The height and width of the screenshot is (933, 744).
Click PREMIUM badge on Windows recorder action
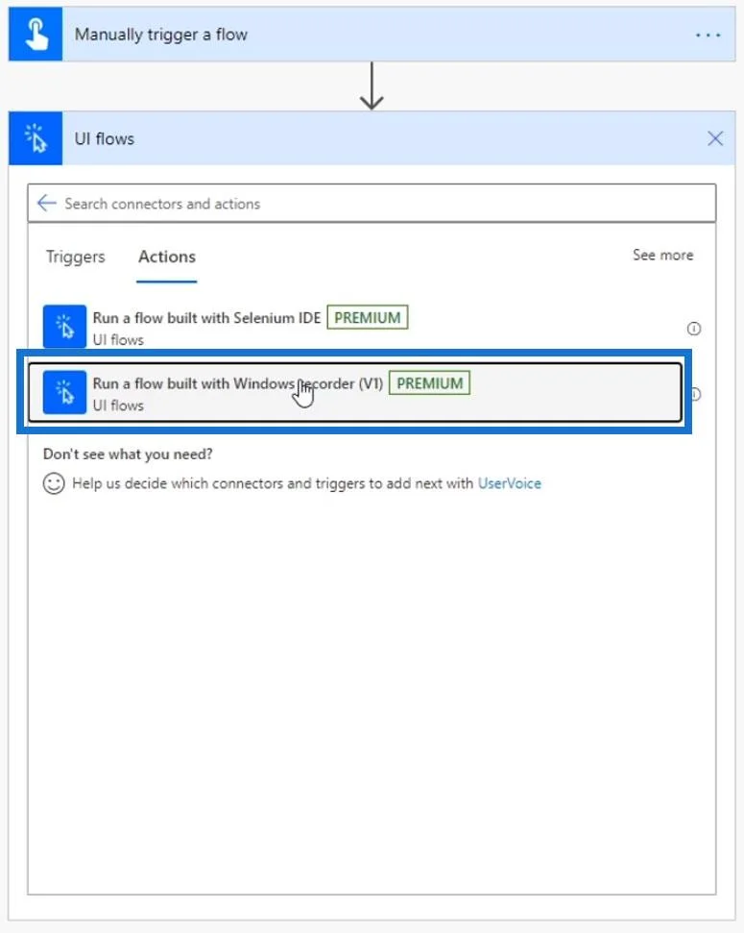[429, 382]
